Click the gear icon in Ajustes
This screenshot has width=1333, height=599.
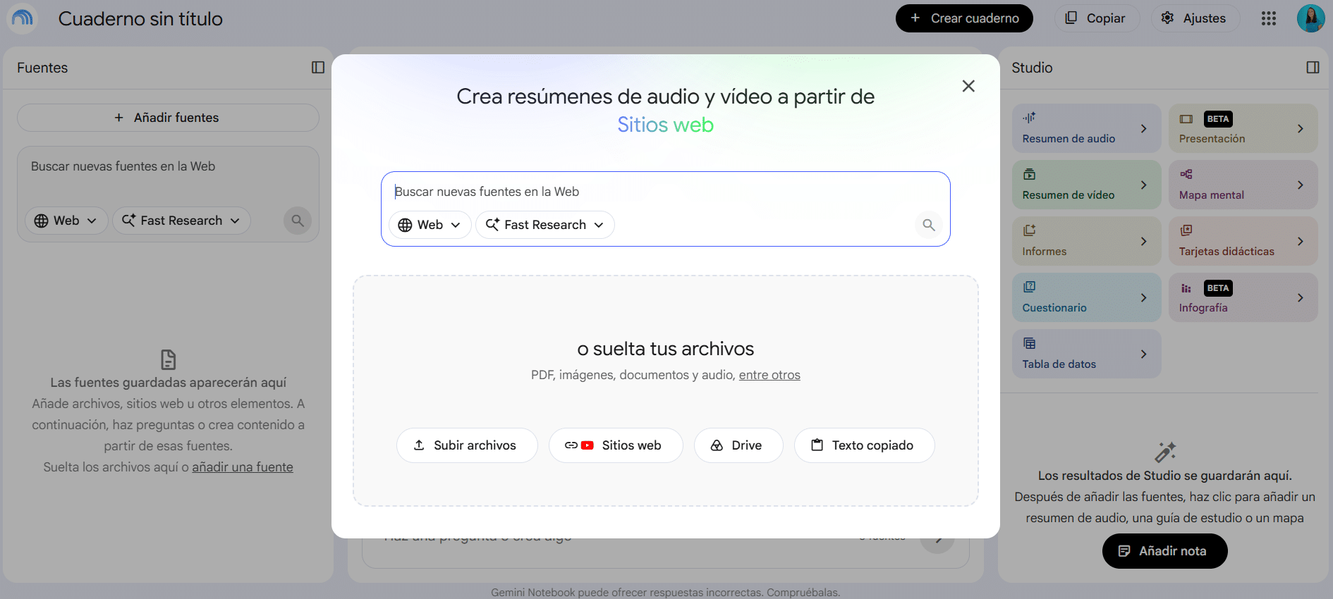1167,18
